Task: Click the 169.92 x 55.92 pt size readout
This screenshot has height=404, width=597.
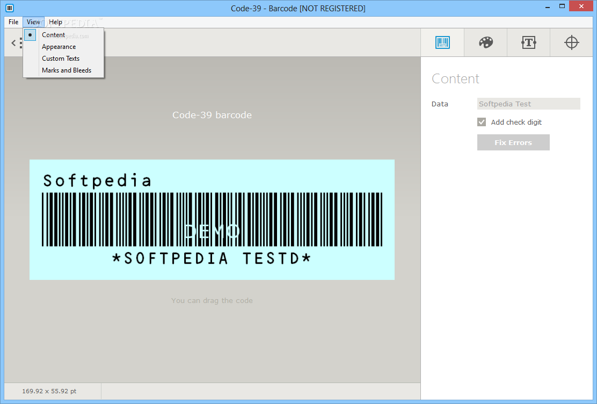Action: pyautogui.click(x=49, y=391)
